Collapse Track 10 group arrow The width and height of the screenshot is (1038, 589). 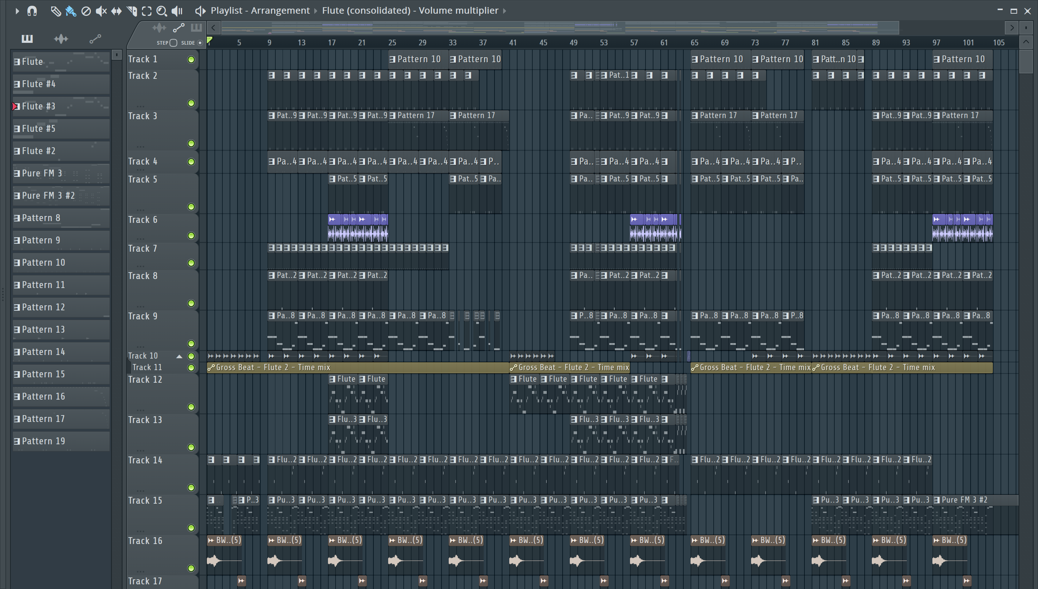(179, 356)
